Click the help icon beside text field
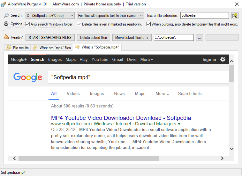Image resolution: width=242 pixels, height=176 pixels. tap(235, 16)
